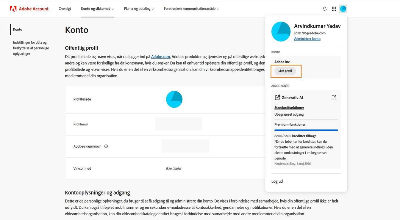Click Standardfunktioner link
Viewport: 400px width, 220px height.
pos(289,108)
